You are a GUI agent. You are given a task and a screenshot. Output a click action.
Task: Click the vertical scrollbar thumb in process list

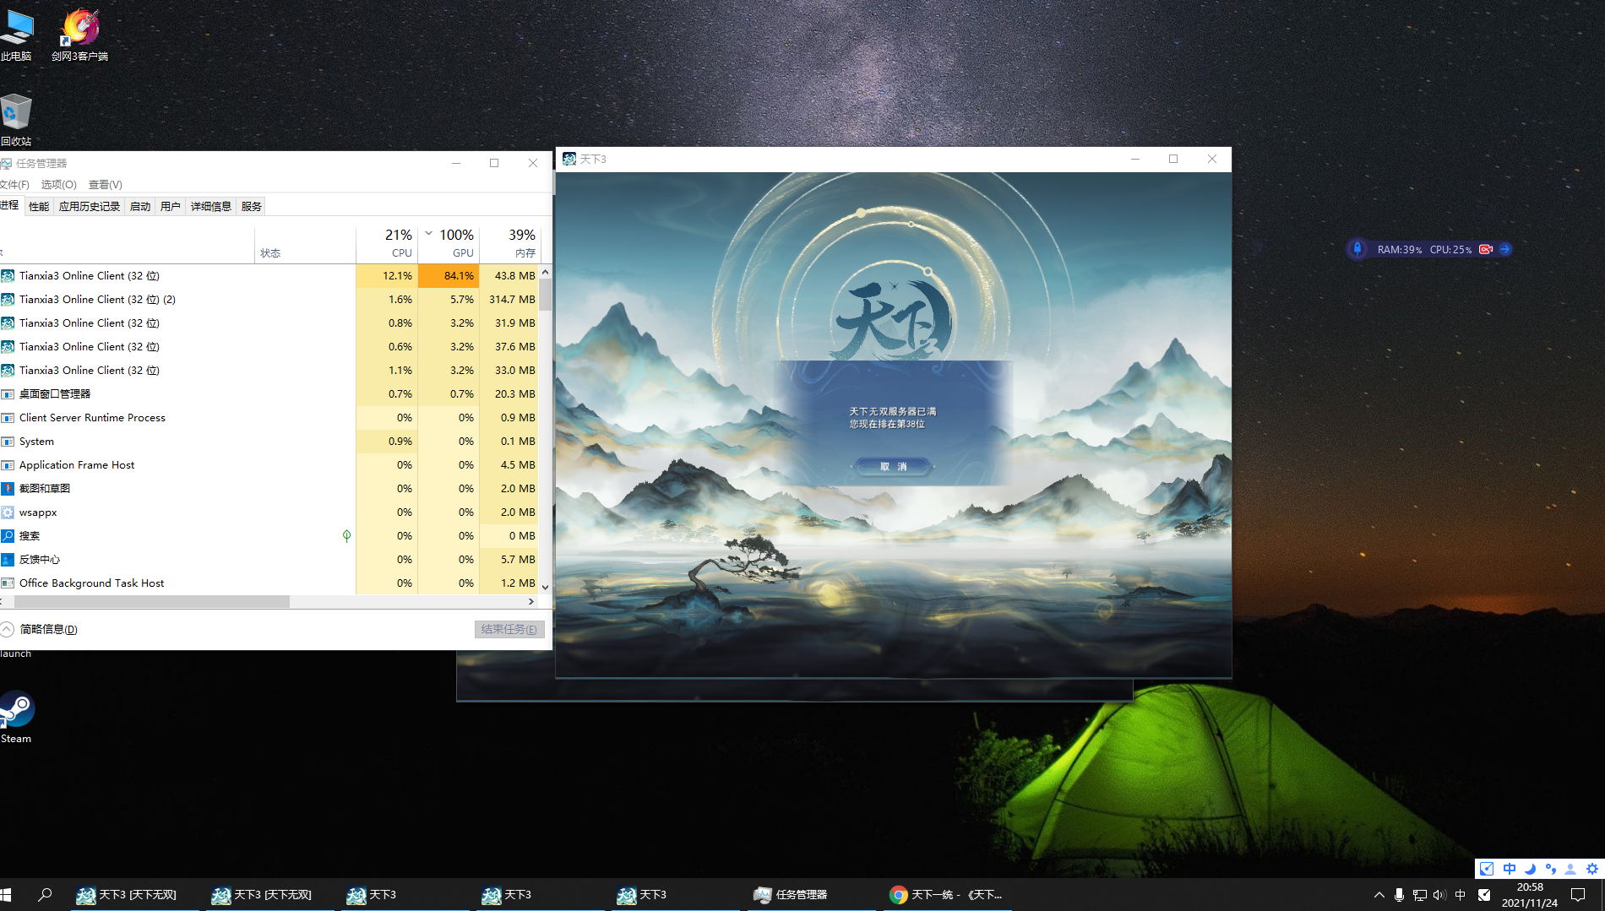[x=546, y=294]
